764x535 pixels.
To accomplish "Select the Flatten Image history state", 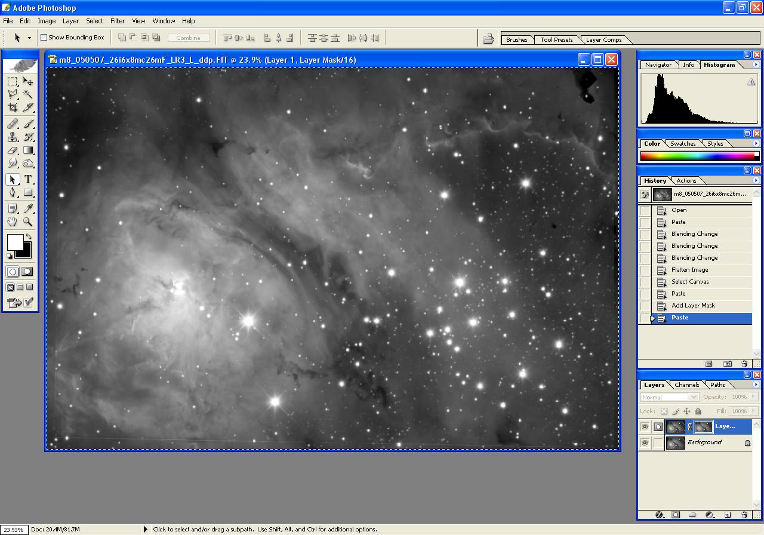I will coord(689,270).
